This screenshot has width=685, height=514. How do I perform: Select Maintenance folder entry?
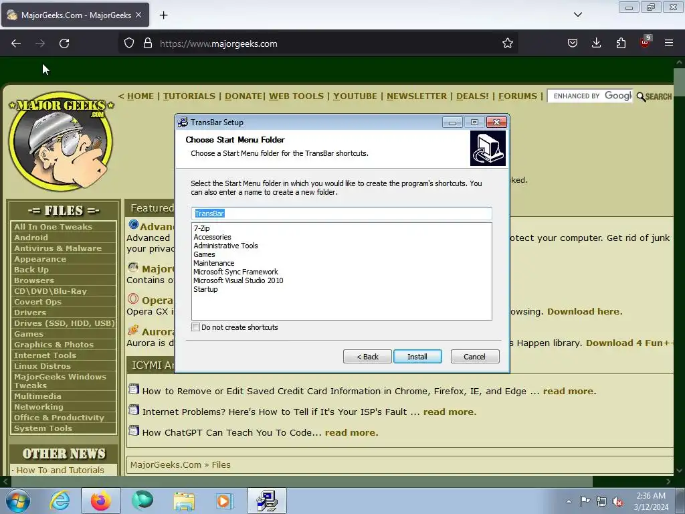[x=213, y=263]
